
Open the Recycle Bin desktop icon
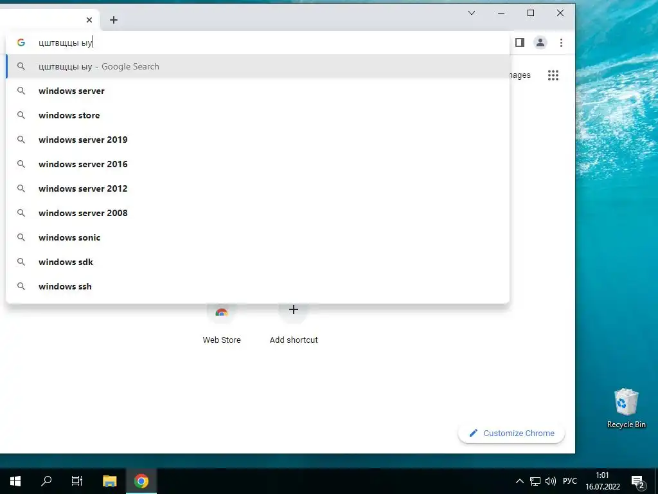626,408
